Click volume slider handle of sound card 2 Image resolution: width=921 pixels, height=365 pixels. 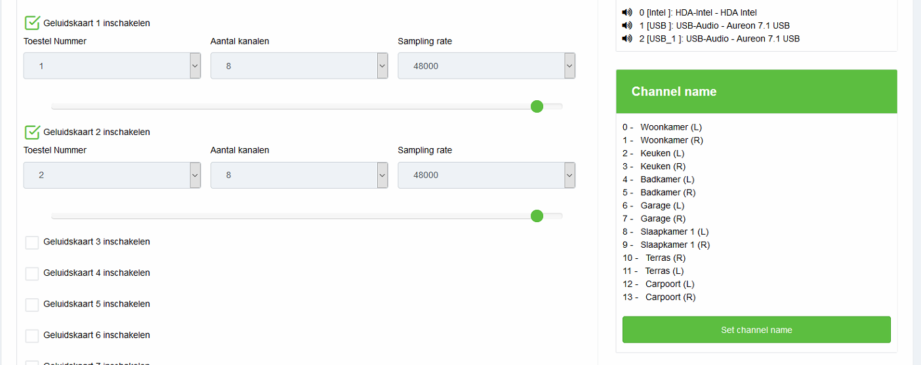click(537, 216)
